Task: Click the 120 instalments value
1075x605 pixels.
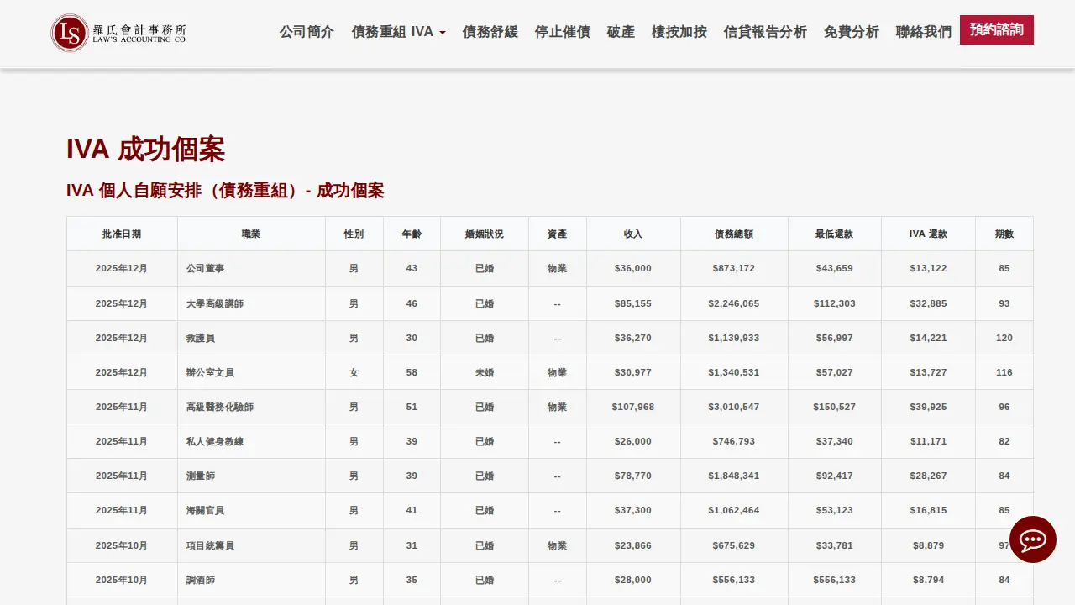Action: [x=1004, y=338]
